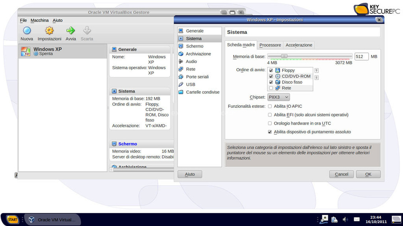Image resolution: width=403 pixels, height=226 pixels.
Task: Toggle Abilita dispositivo di puntamento assoluto
Action: (270, 132)
